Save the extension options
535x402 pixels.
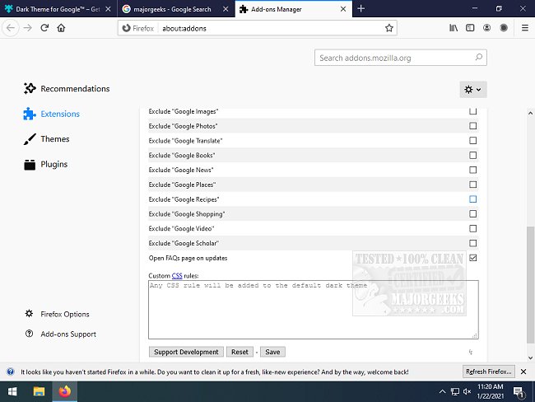coord(272,352)
